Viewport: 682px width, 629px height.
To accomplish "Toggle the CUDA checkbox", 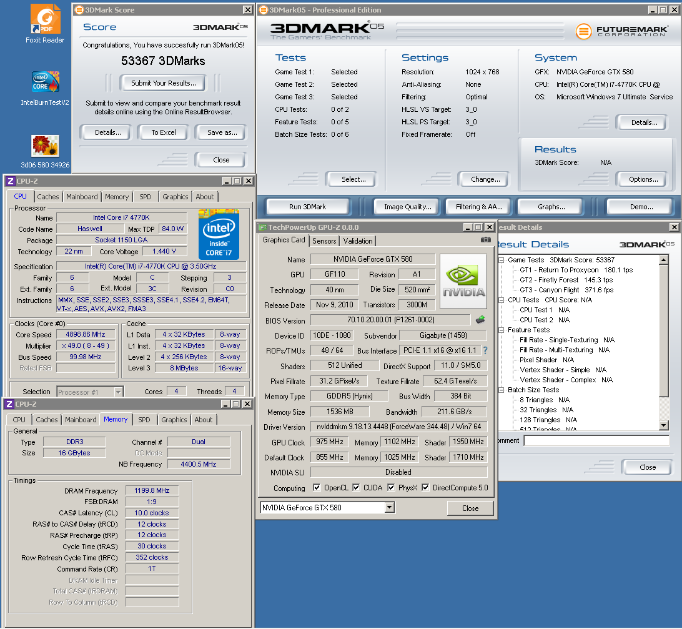I will click(x=356, y=487).
